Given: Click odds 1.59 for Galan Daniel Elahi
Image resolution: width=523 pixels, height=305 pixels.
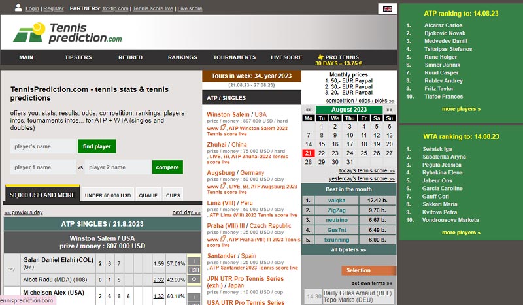Looking at the screenshot, I should (x=158, y=263).
